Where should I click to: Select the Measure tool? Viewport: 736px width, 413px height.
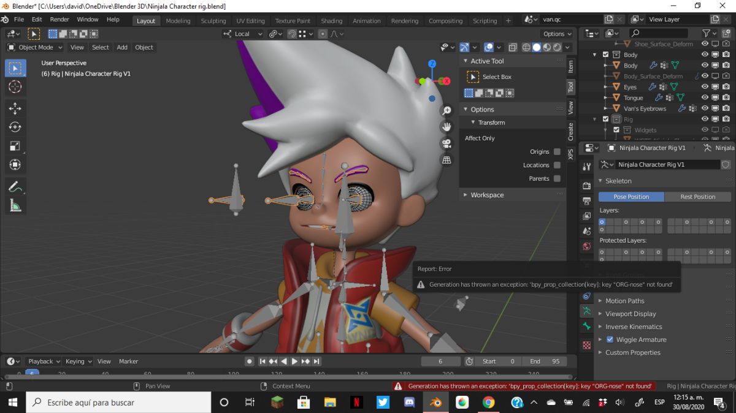(x=15, y=205)
